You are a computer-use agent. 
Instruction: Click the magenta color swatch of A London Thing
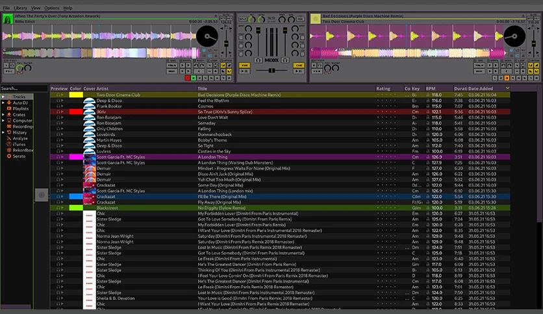tap(76, 157)
